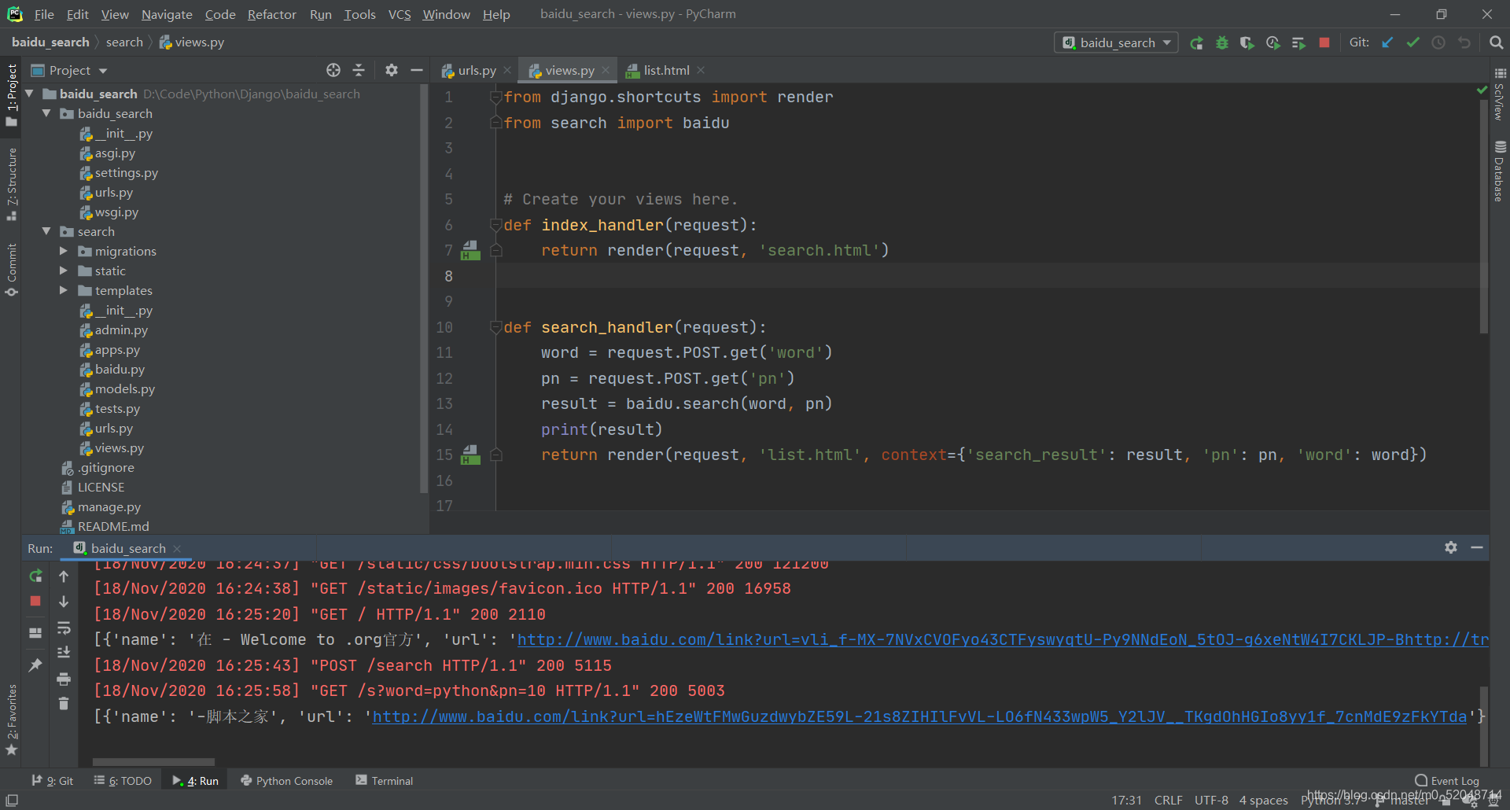Toggle scroll to end in Run console
The width and height of the screenshot is (1510, 810).
coord(64,653)
